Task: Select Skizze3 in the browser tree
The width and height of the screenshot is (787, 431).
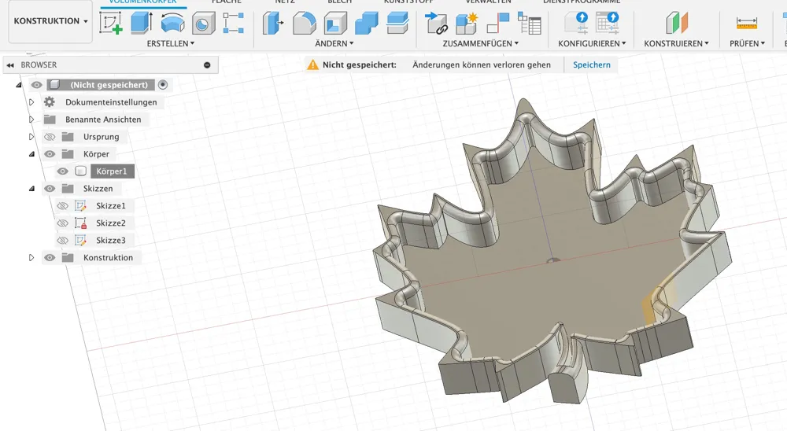Action: [111, 241]
